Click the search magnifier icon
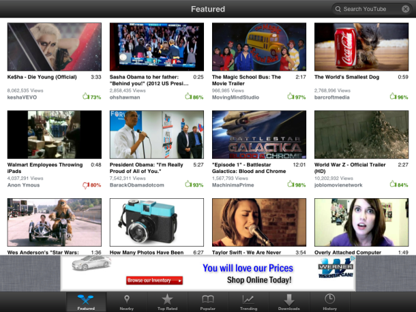416x312 pixels. pyautogui.click(x=338, y=9)
